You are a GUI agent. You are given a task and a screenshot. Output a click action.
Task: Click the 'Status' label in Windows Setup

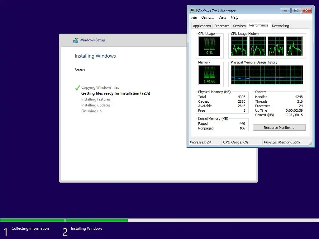pyautogui.click(x=79, y=70)
